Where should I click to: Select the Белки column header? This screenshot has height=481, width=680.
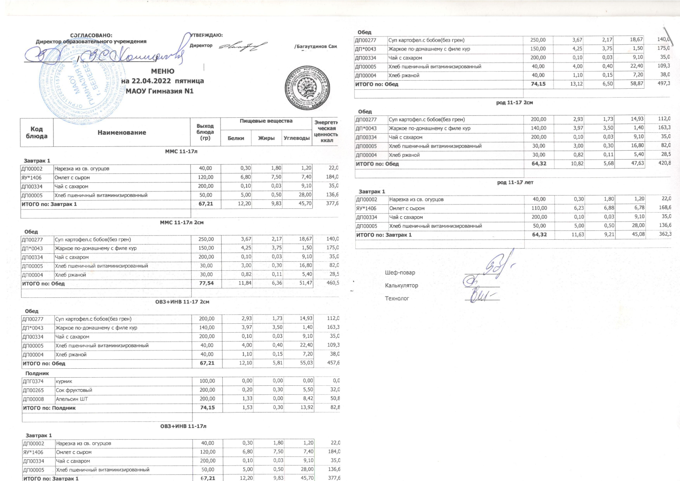point(236,138)
